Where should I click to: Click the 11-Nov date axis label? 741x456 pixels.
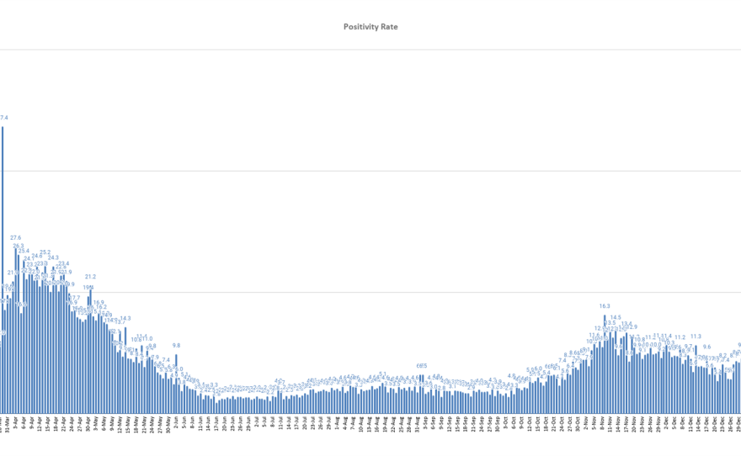[610, 423]
